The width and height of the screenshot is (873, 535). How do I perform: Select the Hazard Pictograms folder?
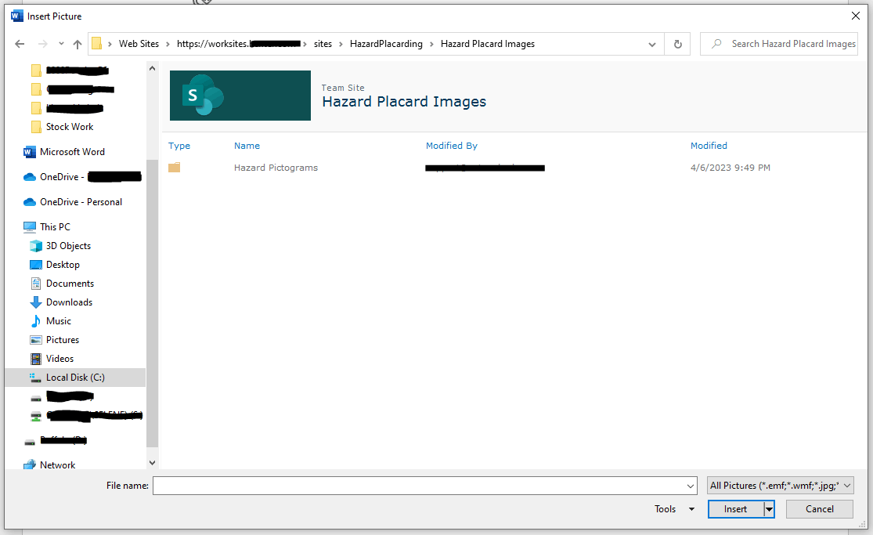tap(276, 168)
